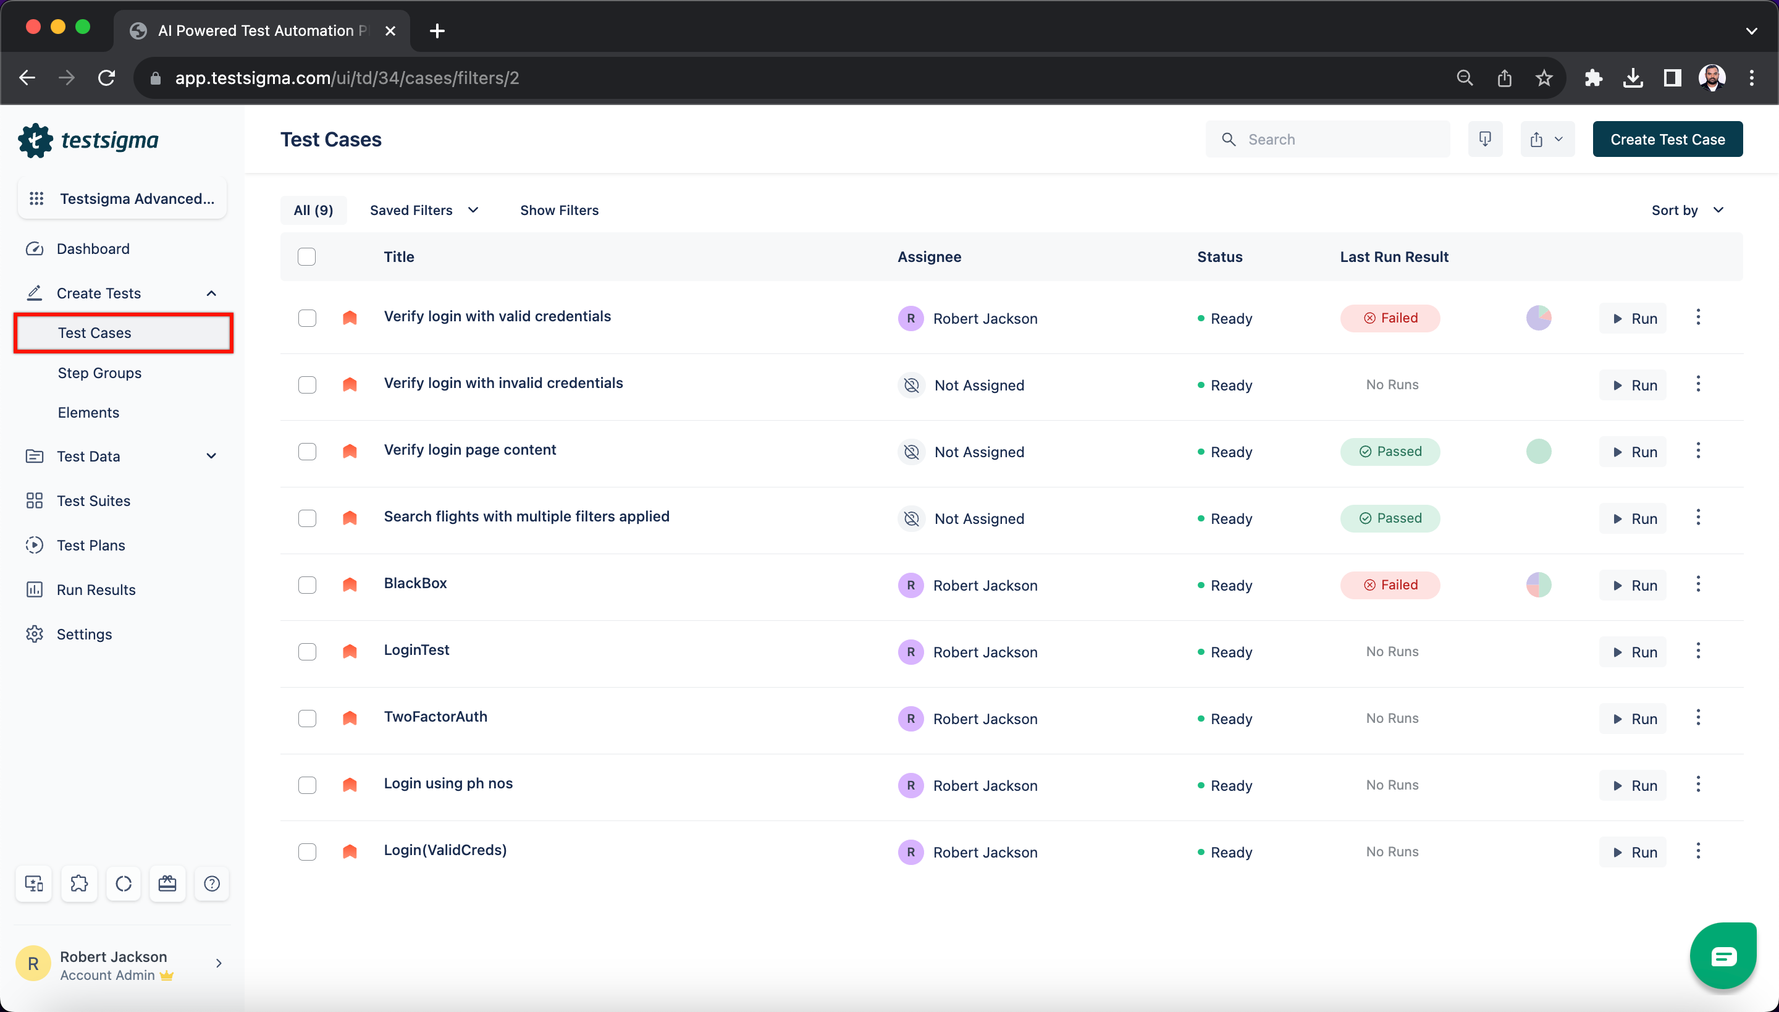Image resolution: width=1779 pixels, height=1012 pixels.
Task: Click Show Filters button
Action: [x=560, y=210]
